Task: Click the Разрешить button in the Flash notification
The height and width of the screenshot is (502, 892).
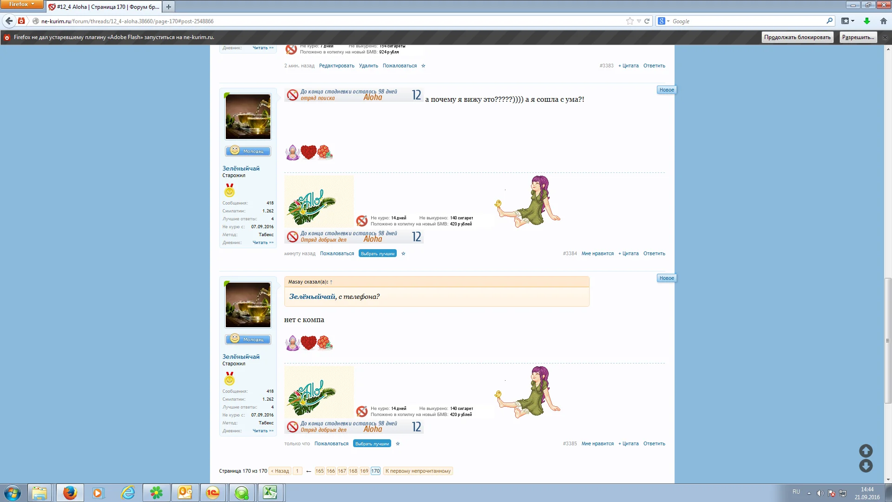Action: pos(858,37)
